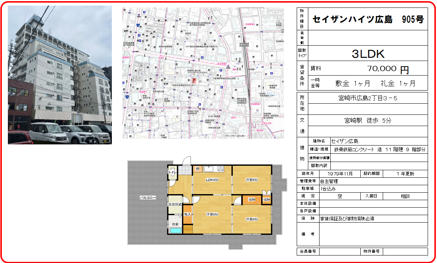437x263 pixels.
Task: Click the empty 会員番号 field
Action: coord(339,251)
